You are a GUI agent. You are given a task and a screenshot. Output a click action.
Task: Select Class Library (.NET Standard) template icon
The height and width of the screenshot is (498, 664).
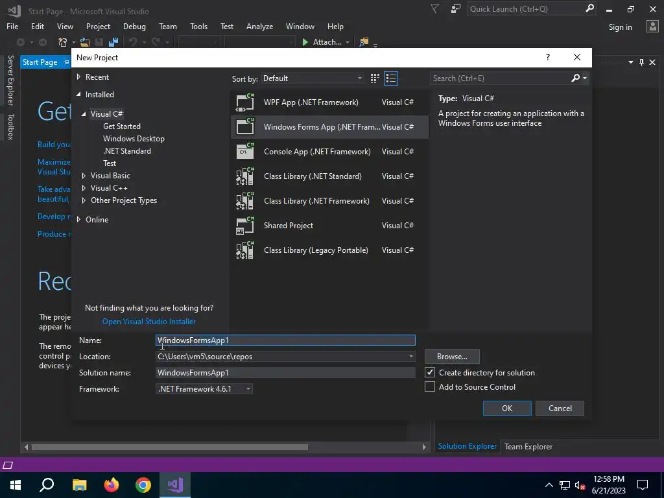[x=245, y=176]
